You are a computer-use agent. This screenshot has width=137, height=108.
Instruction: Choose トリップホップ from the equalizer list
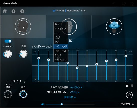point(61,60)
